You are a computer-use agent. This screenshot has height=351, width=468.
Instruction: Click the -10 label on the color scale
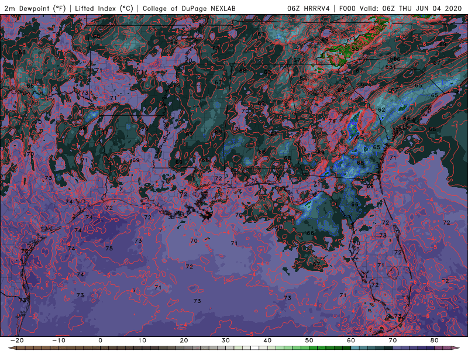58,340
